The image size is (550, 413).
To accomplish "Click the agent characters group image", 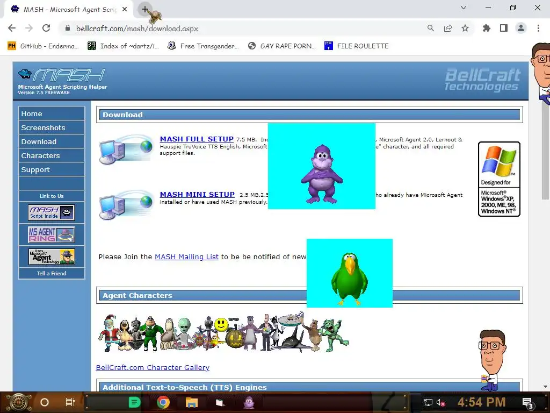I will (x=223, y=332).
